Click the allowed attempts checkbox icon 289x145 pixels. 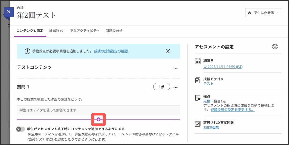click(x=198, y=124)
